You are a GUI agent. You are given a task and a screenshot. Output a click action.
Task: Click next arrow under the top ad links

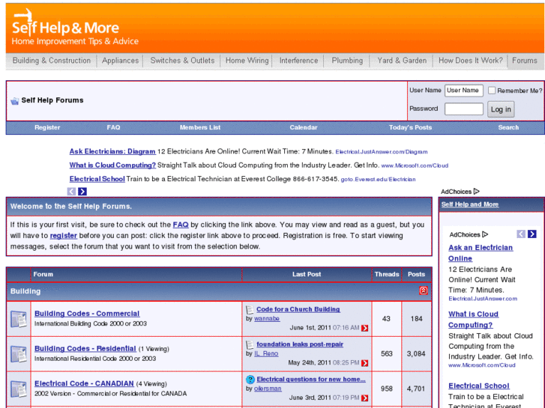tap(82, 192)
